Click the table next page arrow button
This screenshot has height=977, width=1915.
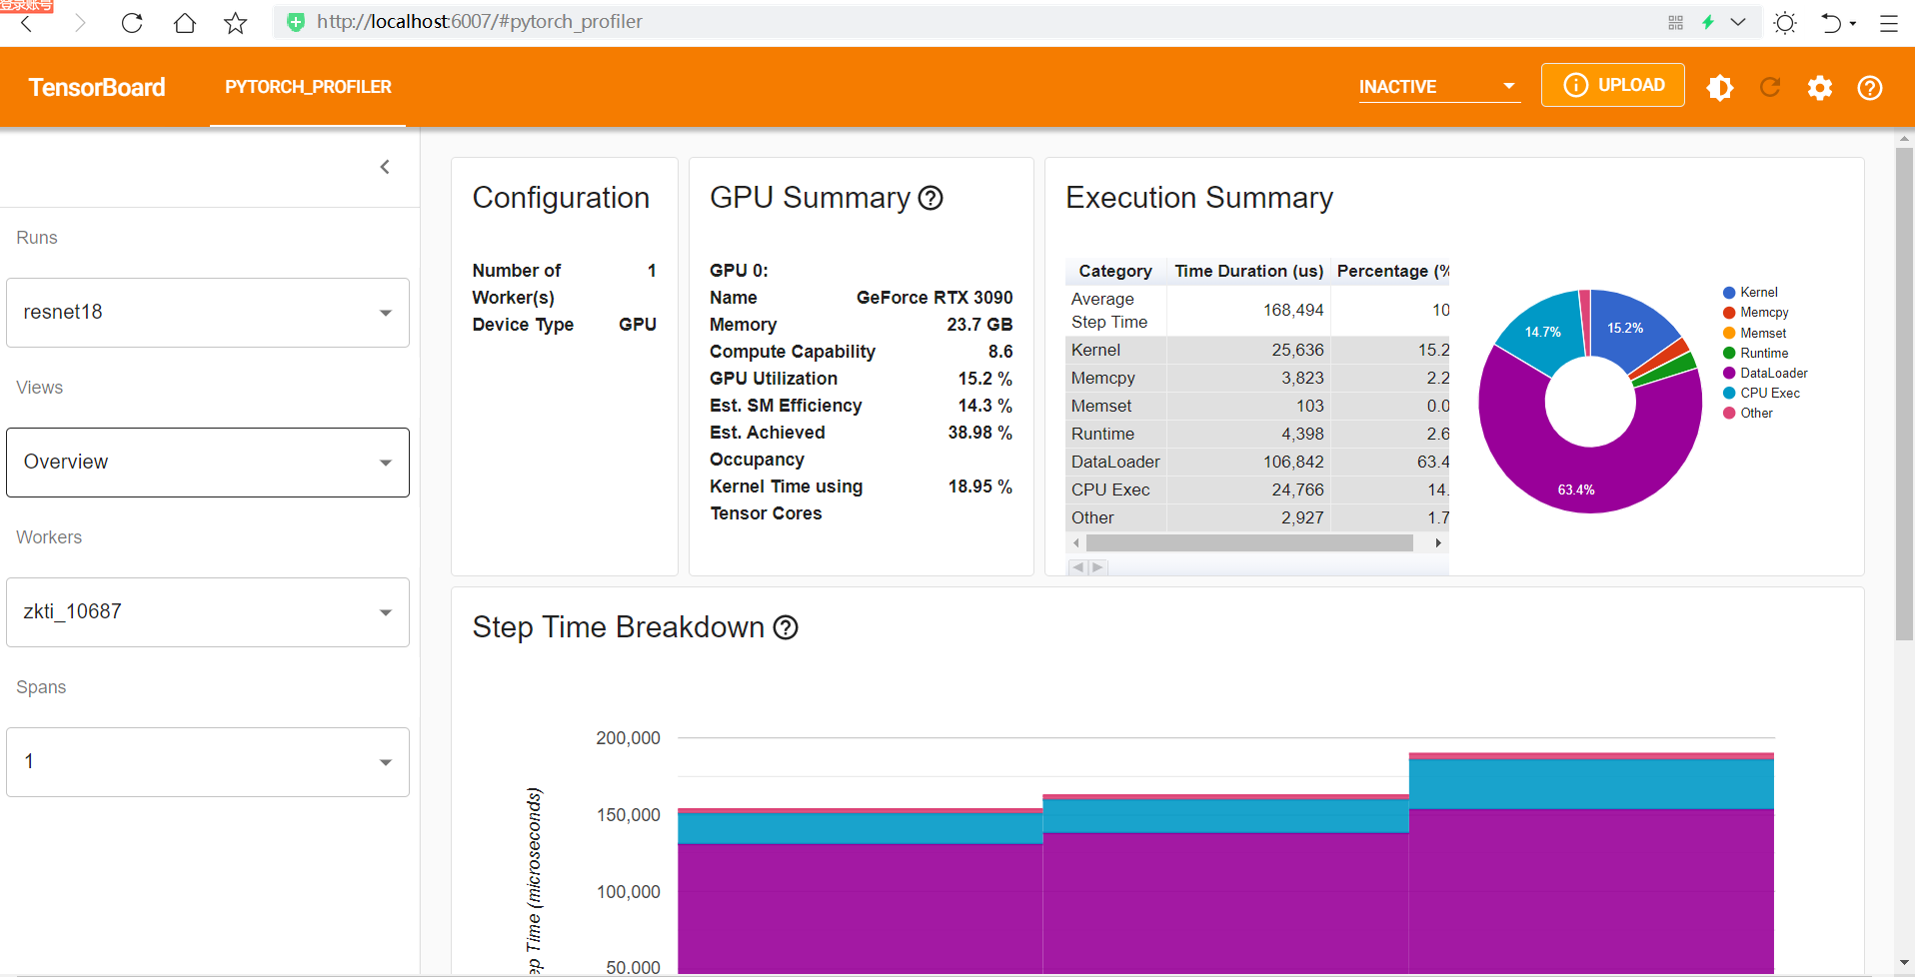click(1097, 567)
